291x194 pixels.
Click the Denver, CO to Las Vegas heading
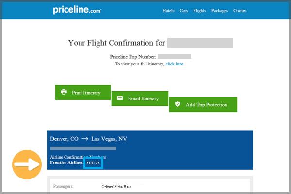point(88,139)
